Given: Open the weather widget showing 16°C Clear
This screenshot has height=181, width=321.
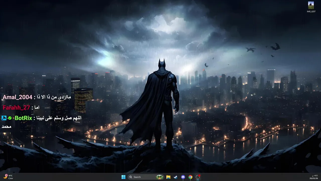Looking at the screenshot, I should pos(8,177).
